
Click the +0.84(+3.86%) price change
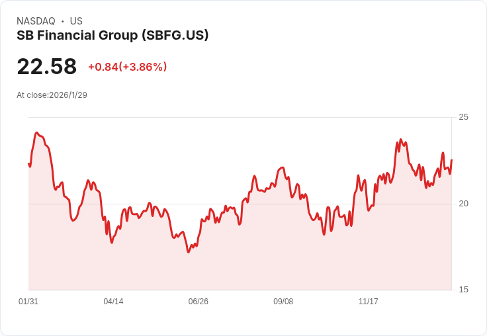pyautogui.click(x=127, y=67)
